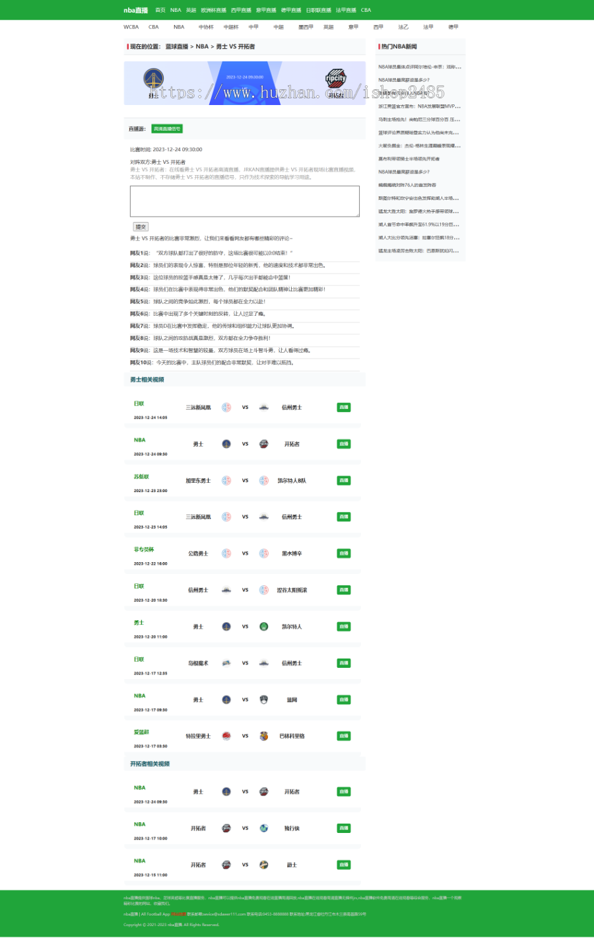Click 直播 button for 勇士 vs 凯尔特人

344,626
